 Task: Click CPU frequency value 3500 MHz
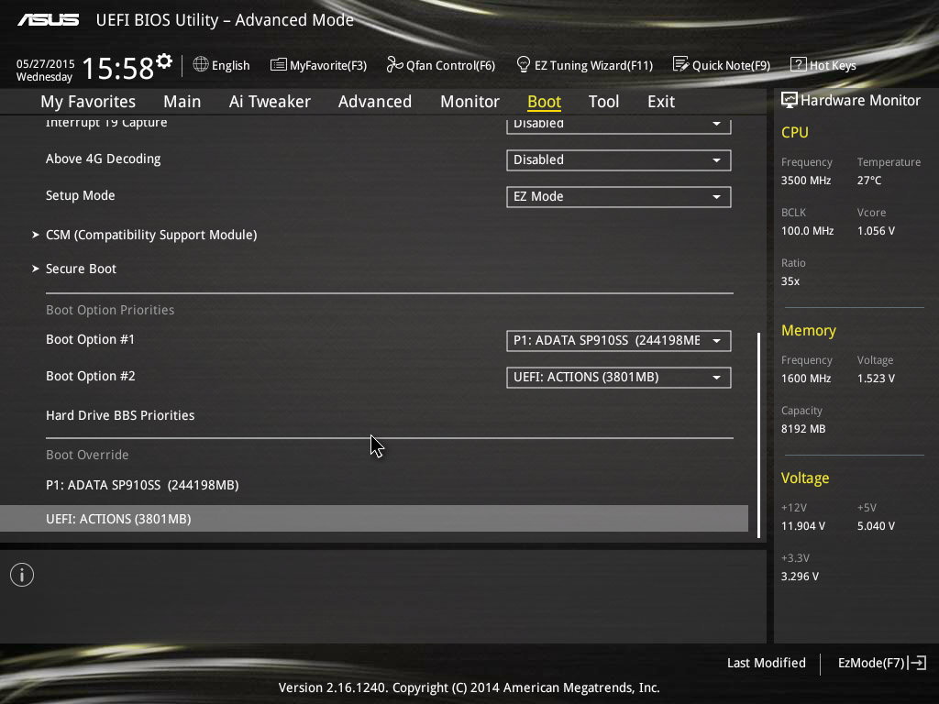click(x=806, y=181)
